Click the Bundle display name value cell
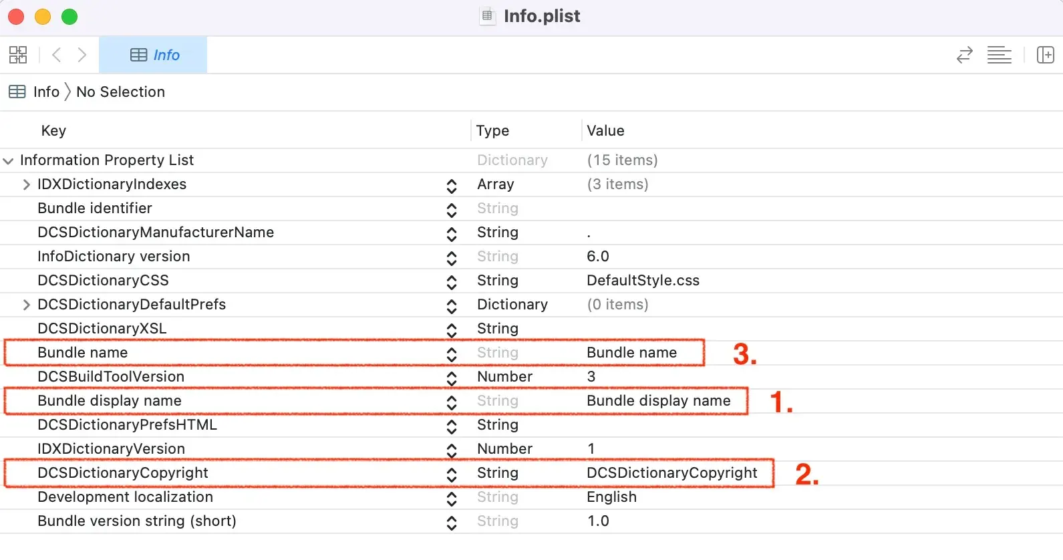This screenshot has height=560, width=1063. coord(658,401)
